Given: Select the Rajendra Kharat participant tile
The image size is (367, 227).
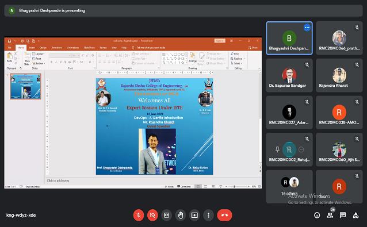Looking at the screenshot, I should click(x=339, y=75).
